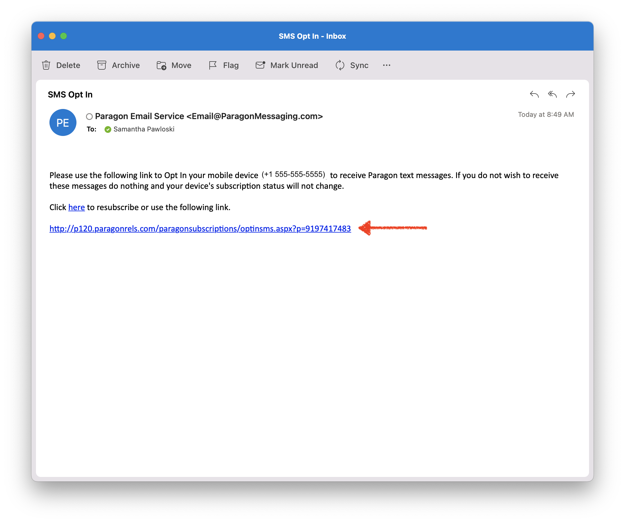The width and height of the screenshot is (625, 523).
Task: Click the Move folder icon
Action: click(x=161, y=65)
